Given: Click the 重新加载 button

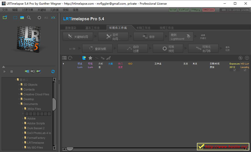Looking at the screenshot, I should [x=97, y=49].
